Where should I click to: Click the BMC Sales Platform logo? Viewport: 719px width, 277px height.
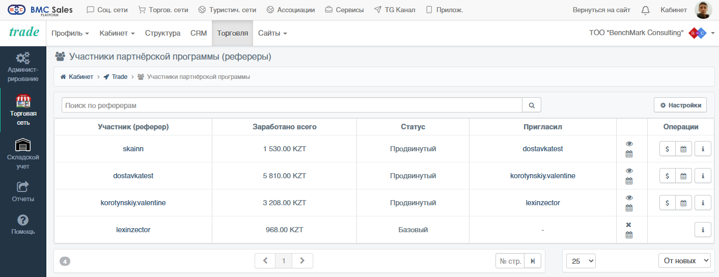pyautogui.click(x=40, y=10)
